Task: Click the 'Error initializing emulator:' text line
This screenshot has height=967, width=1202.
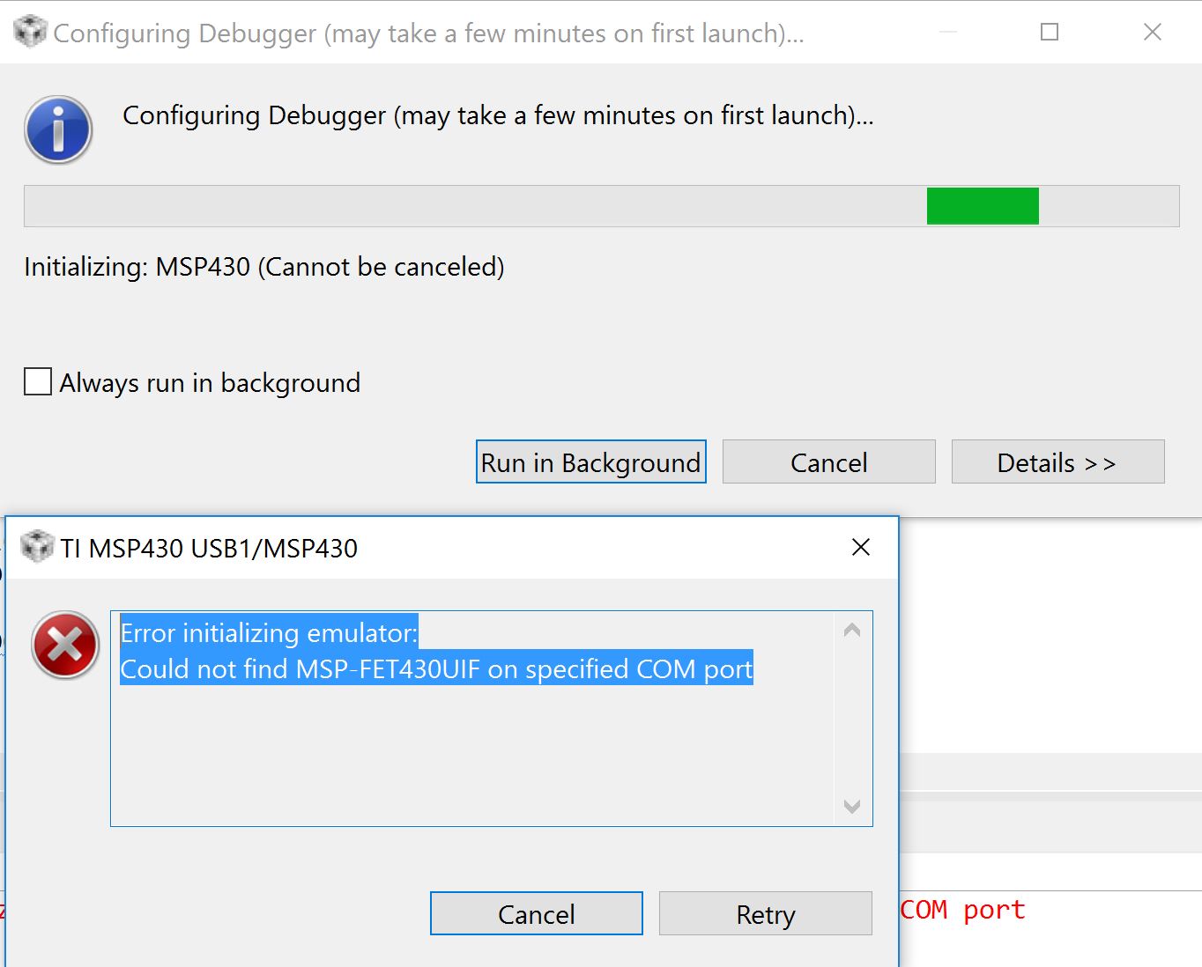Action: pos(269,632)
